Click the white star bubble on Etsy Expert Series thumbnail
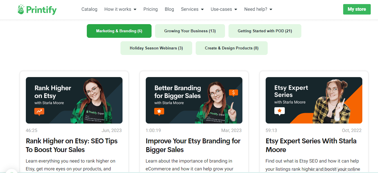This screenshot has height=173, width=378. (x=279, y=111)
